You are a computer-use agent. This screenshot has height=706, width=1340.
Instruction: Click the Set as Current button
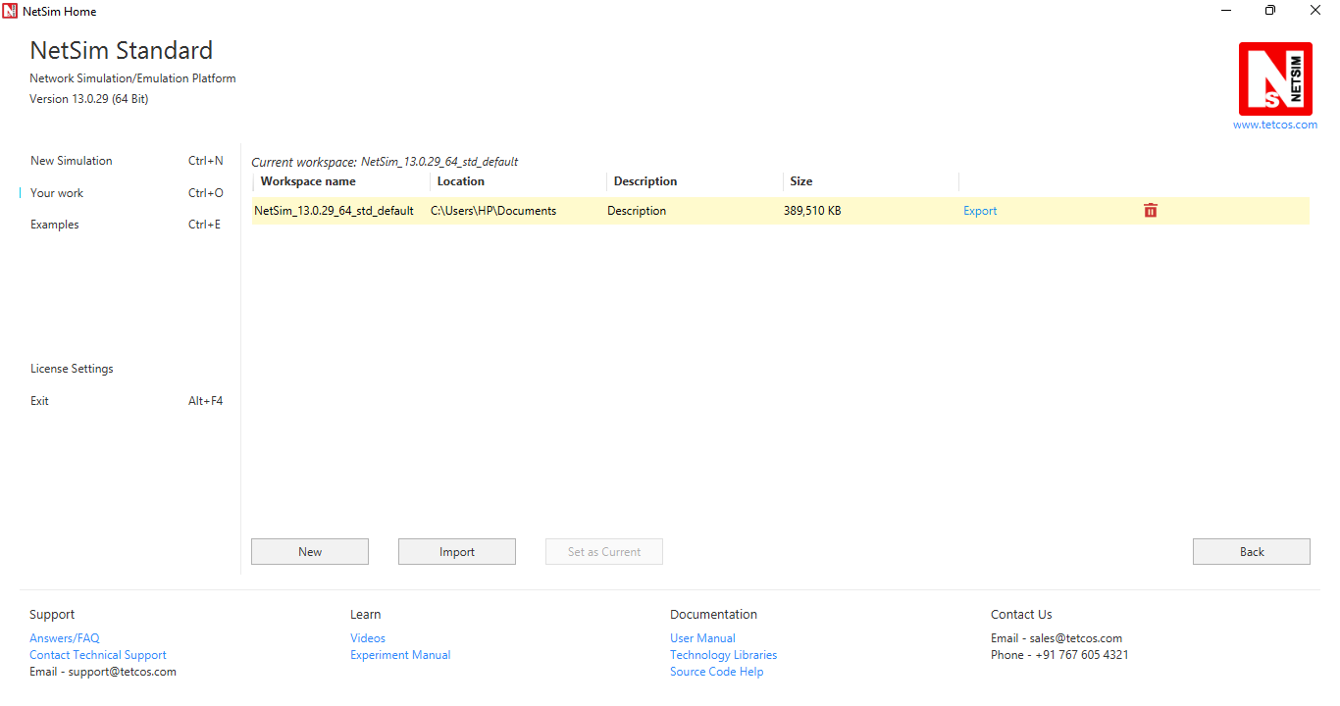pos(604,552)
